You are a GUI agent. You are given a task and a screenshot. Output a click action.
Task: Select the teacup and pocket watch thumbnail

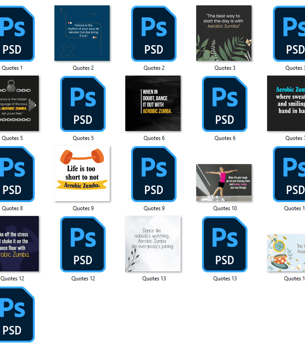click(x=286, y=253)
